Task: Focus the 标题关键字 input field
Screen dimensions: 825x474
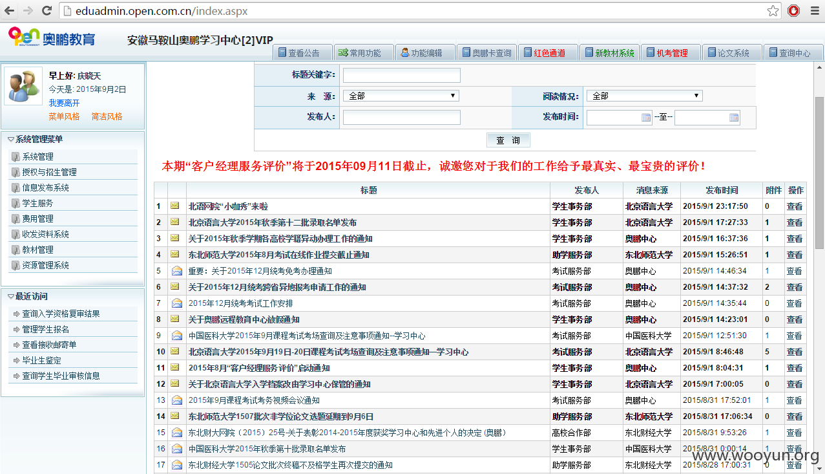Action: click(x=401, y=76)
